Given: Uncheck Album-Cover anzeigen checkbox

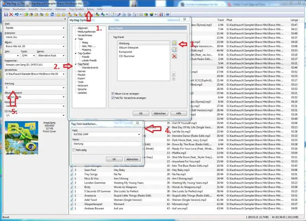Looking at the screenshot, I should [x=113, y=94].
